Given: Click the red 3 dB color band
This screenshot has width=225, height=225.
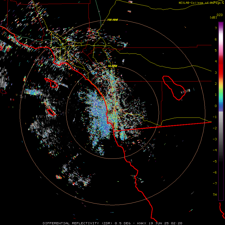Looking at the screenshot, I should click(x=221, y=72).
